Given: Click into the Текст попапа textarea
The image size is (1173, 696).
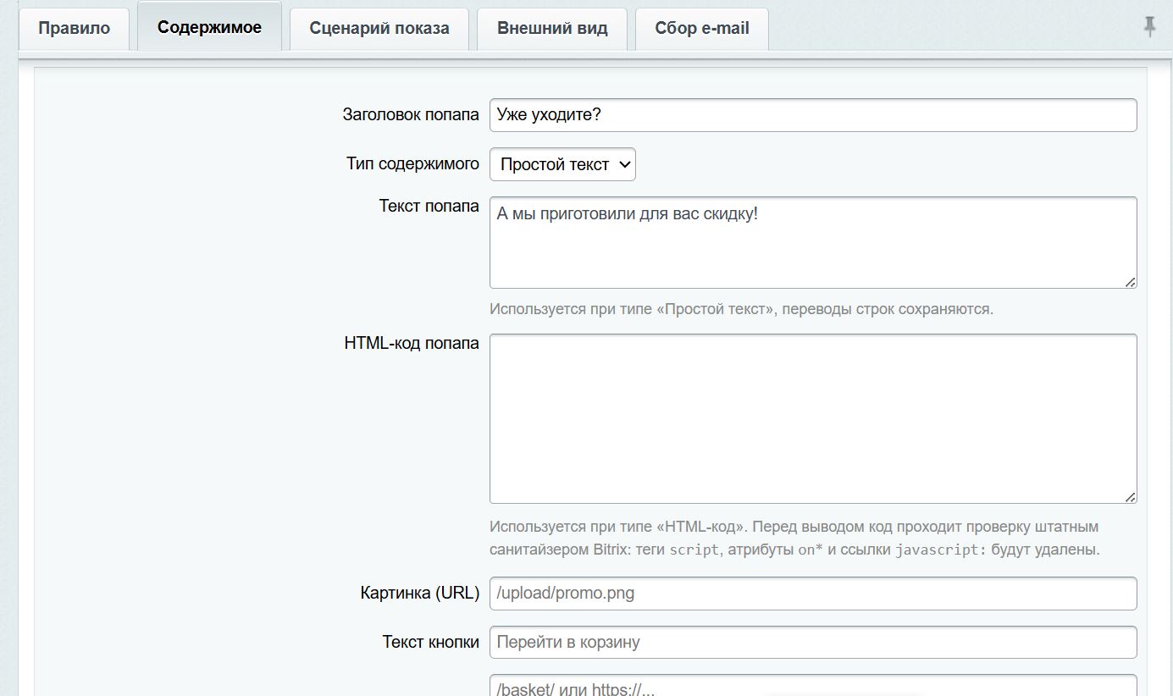Looking at the screenshot, I should (813, 243).
